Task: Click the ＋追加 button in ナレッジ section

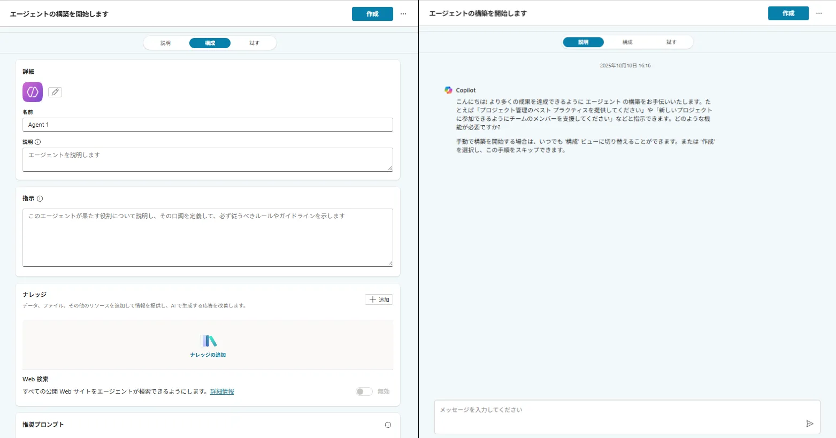Action: click(379, 299)
